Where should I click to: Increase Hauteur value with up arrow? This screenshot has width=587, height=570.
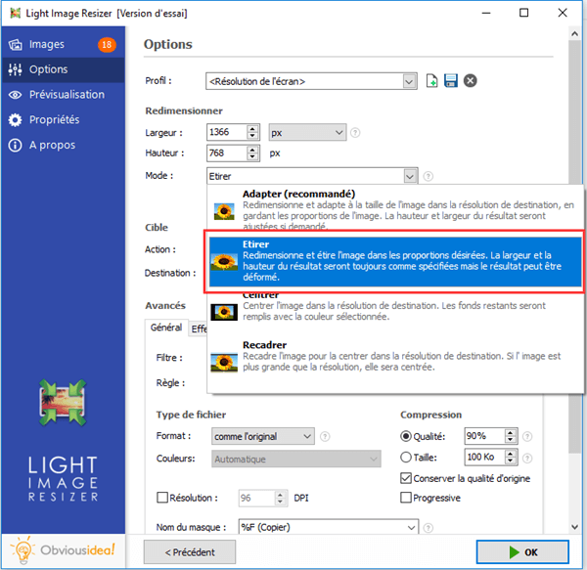coord(252,150)
